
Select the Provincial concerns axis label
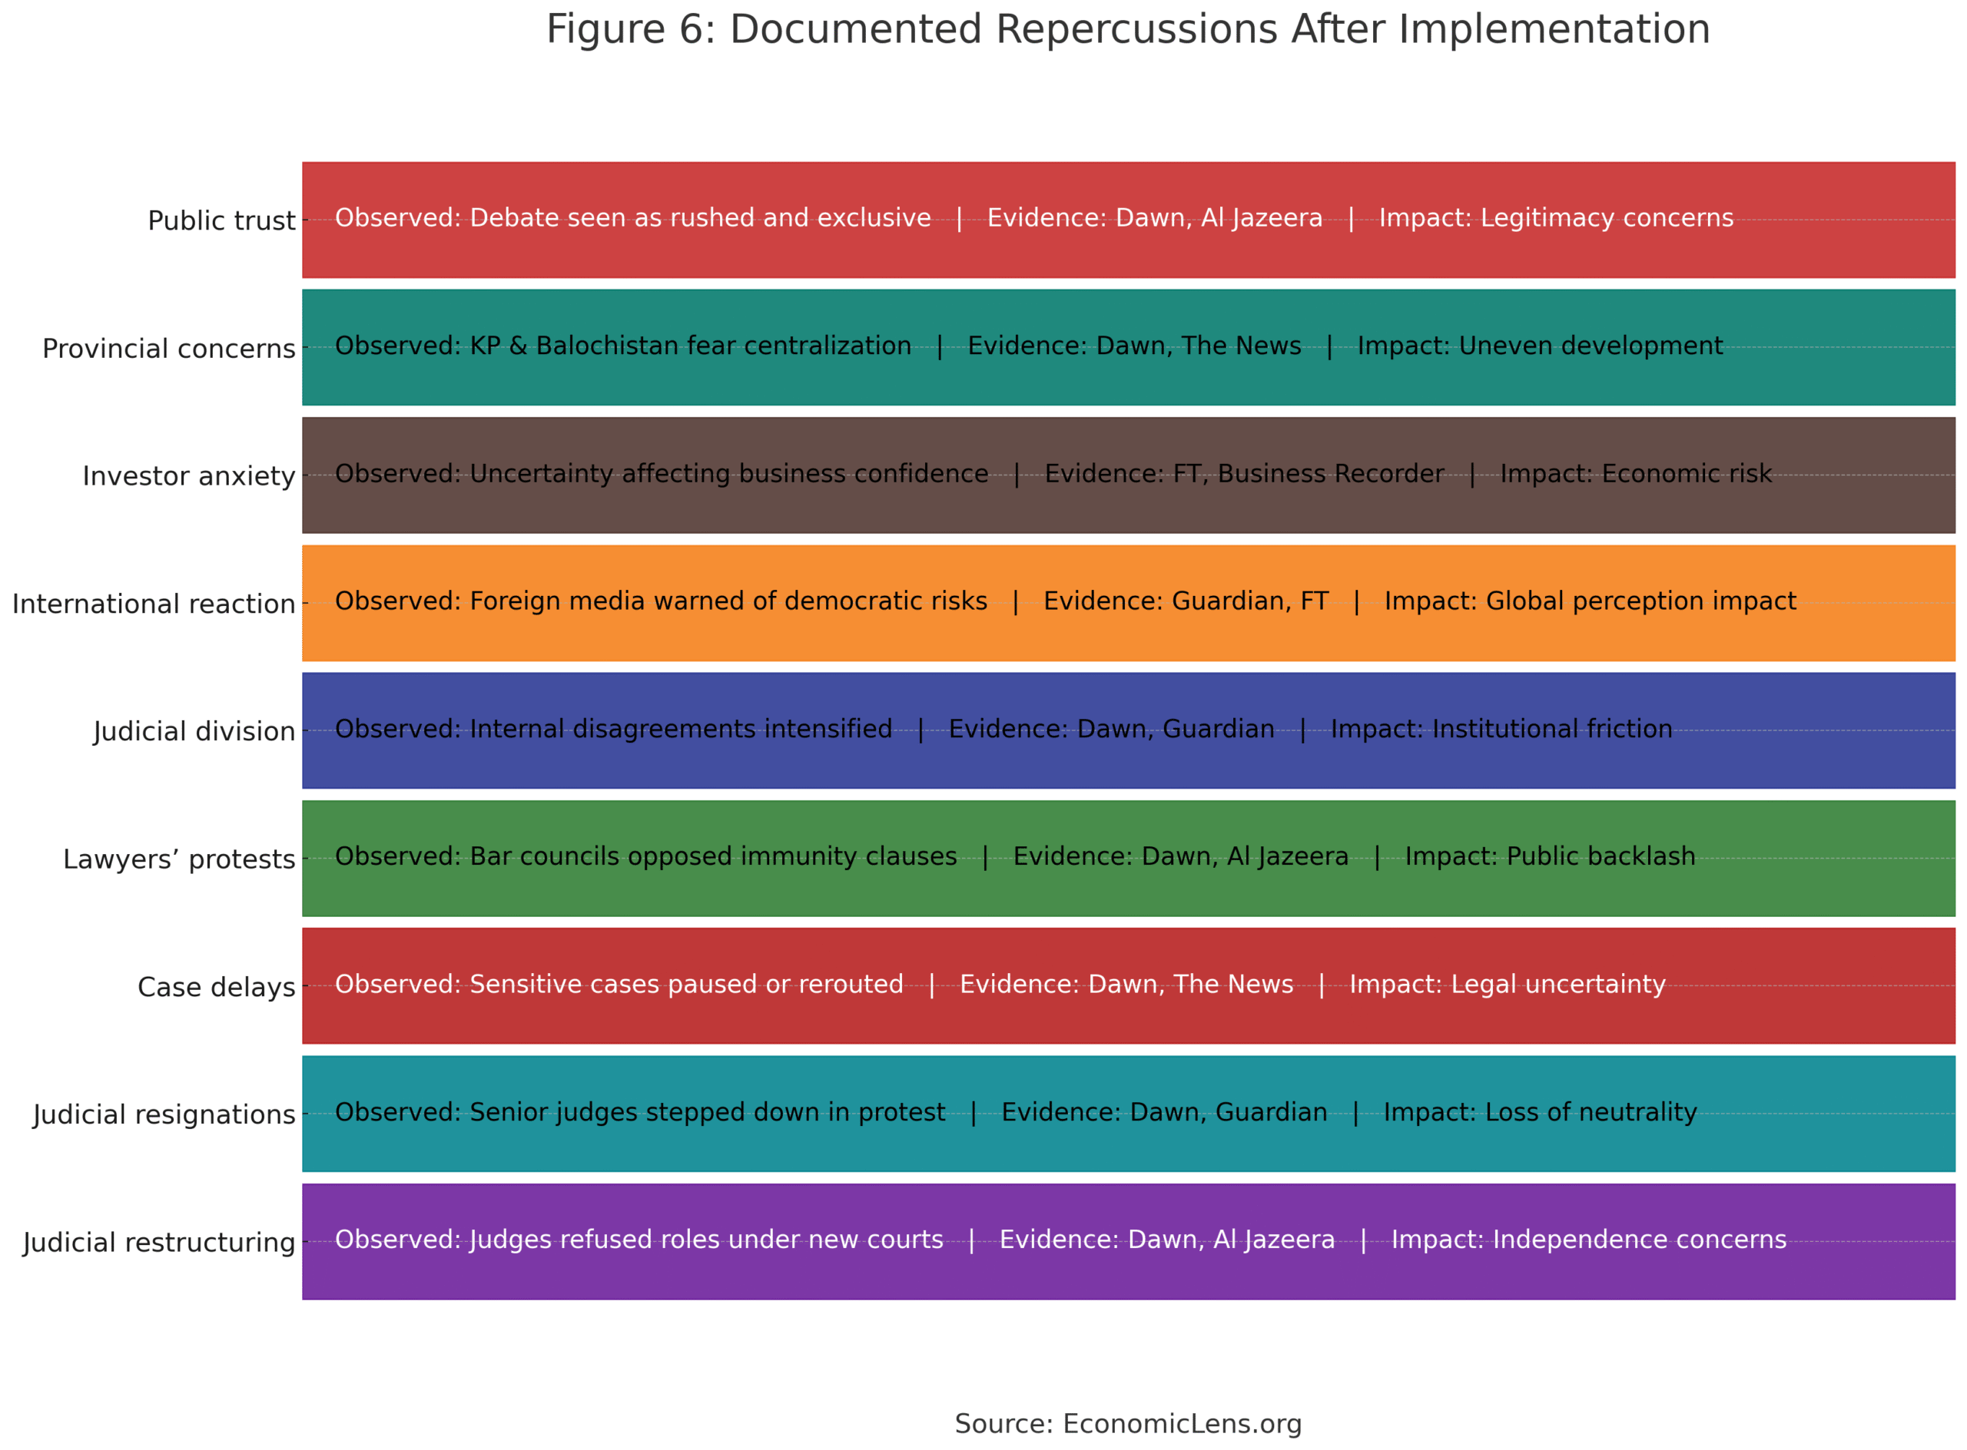[168, 346]
